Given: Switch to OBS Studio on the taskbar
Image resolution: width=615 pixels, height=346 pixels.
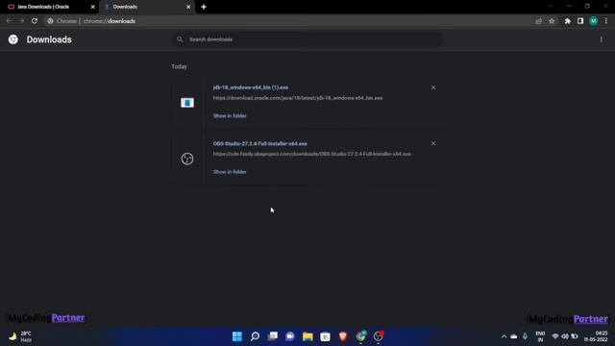Looking at the screenshot, I should 378,336.
